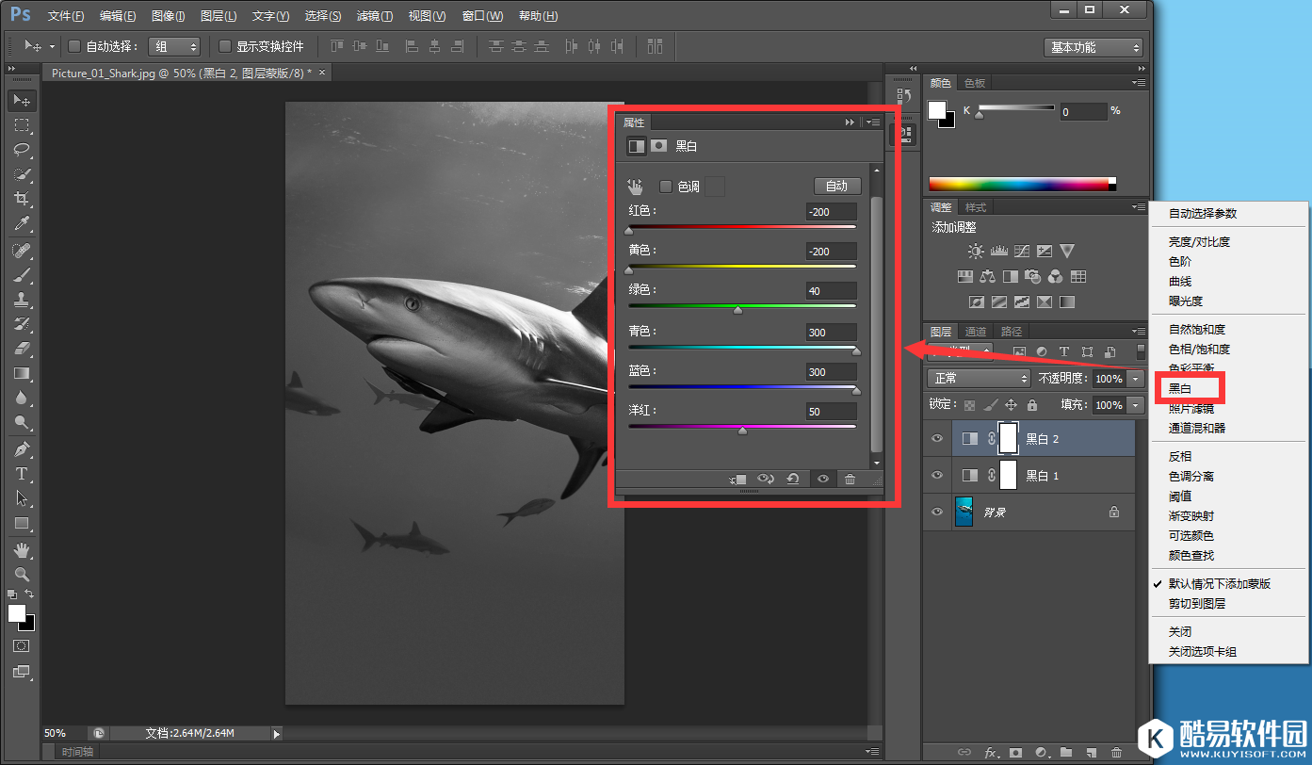This screenshot has height=765, width=1312.
Task: Click the 红色 value input field
Action: click(831, 212)
